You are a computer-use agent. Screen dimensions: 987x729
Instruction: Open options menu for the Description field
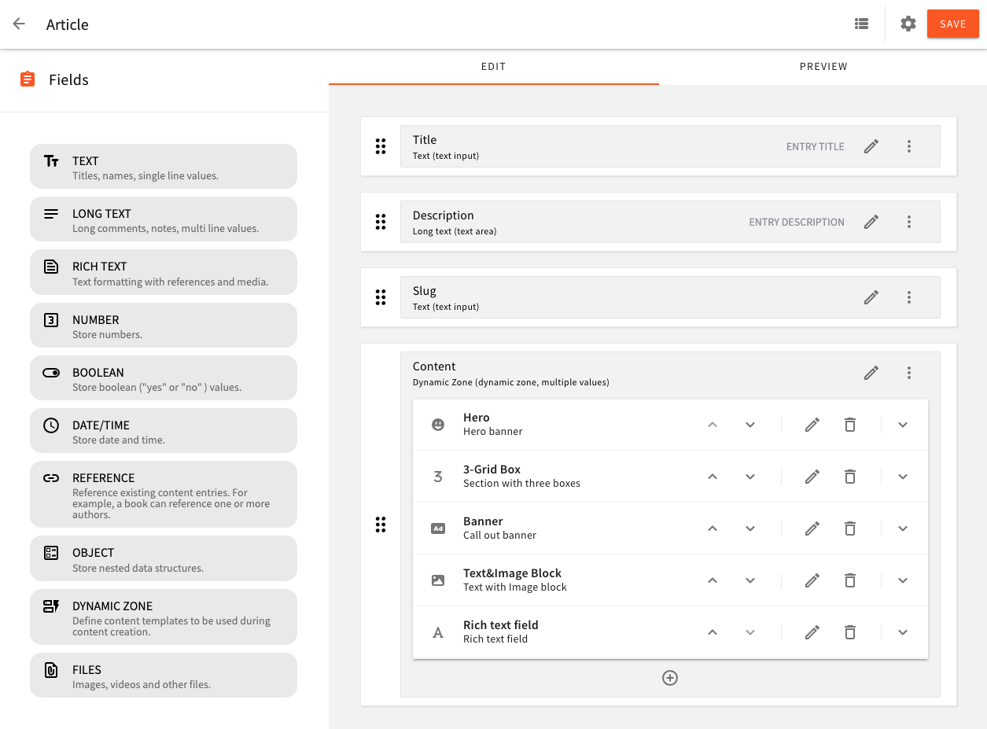pos(908,222)
